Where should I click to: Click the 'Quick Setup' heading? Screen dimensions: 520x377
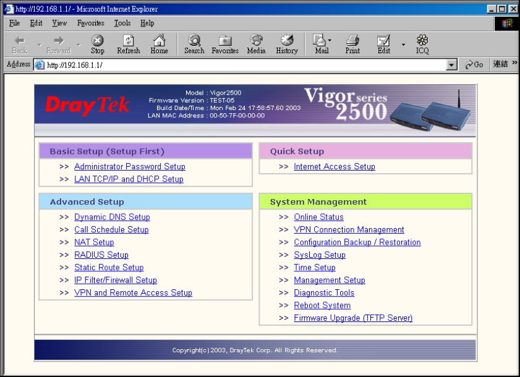tap(297, 151)
